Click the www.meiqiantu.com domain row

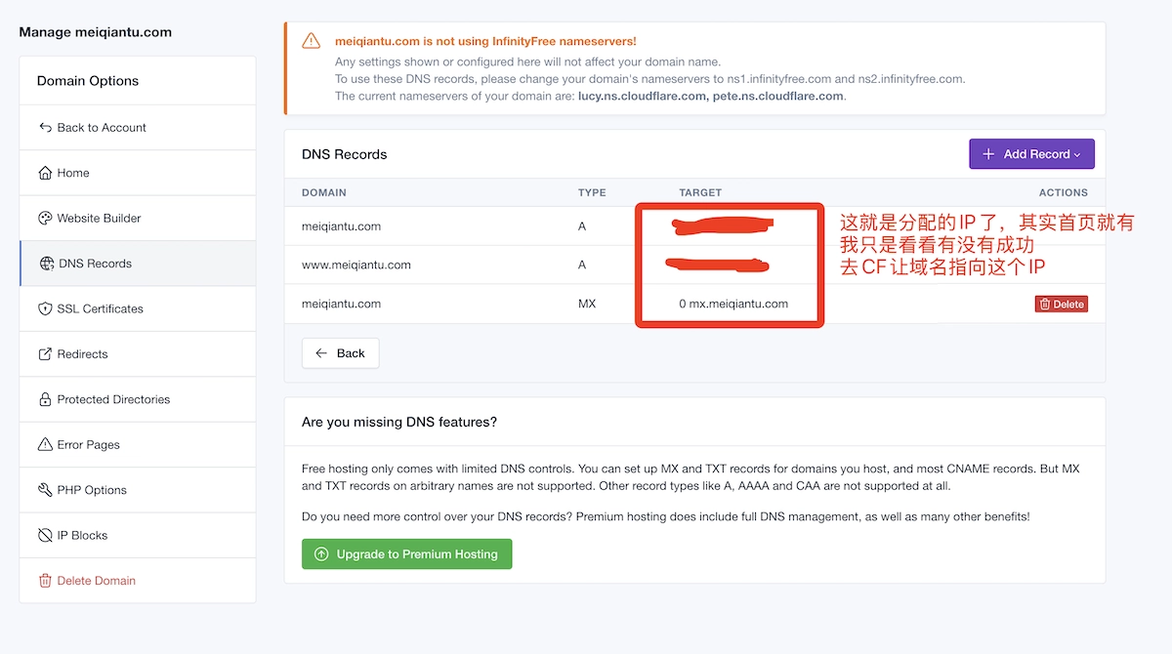point(356,265)
